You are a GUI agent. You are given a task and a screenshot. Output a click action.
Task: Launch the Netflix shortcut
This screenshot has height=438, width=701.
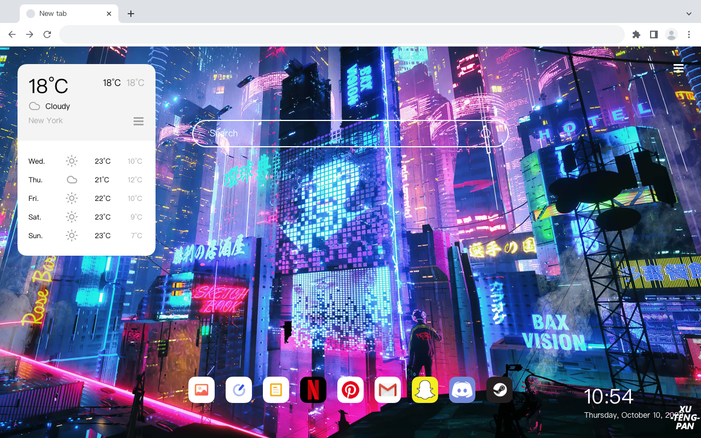click(313, 390)
